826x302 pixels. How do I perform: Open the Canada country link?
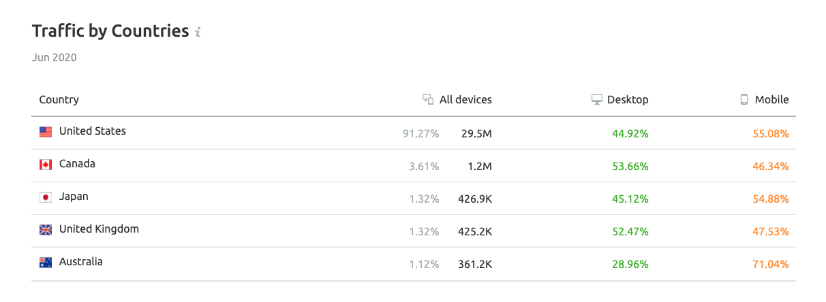click(x=77, y=164)
